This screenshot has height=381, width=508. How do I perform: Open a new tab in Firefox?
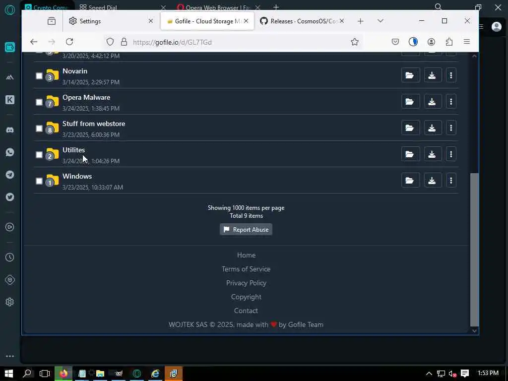(x=360, y=21)
